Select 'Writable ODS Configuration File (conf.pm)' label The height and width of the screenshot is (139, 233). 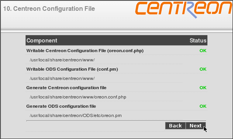pos(72,69)
